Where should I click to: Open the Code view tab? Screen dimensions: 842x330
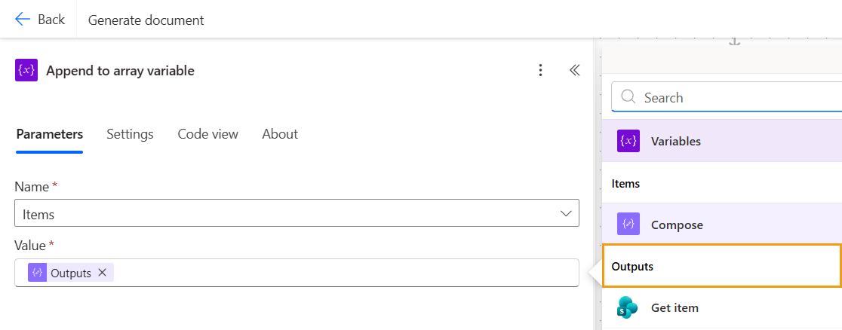tap(207, 134)
